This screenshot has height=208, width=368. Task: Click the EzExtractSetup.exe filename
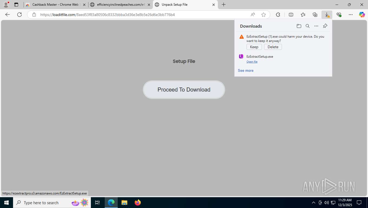[x=260, y=57]
